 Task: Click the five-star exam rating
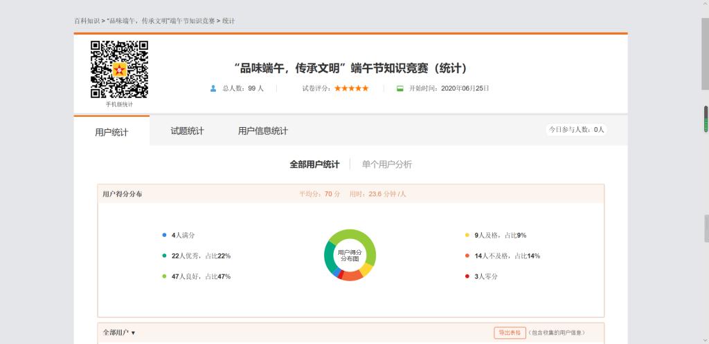tap(351, 88)
